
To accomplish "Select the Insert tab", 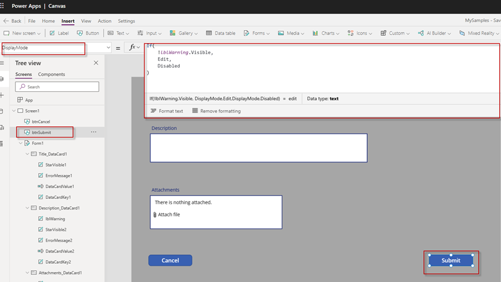I will pyautogui.click(x=68, y=21).
